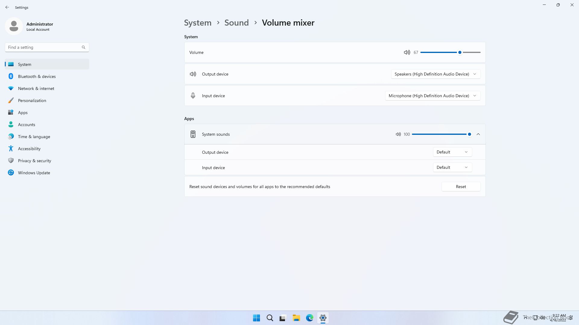
Task: Open Accessibility settings page
Action: (29, 149)
